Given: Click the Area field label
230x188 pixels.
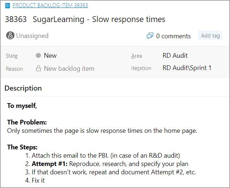Looking at the screenshot, I should 136,56.
